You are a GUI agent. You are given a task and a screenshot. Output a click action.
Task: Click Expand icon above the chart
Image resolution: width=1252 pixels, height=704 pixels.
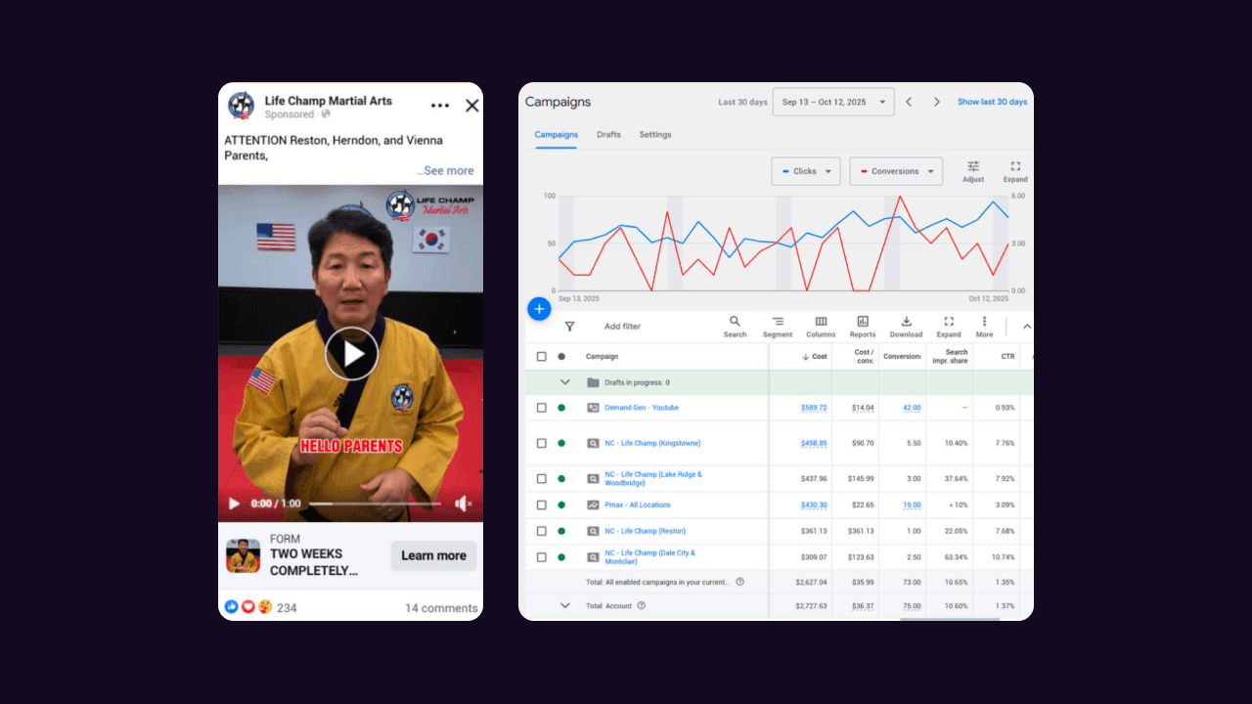[x=1015, y=171]
